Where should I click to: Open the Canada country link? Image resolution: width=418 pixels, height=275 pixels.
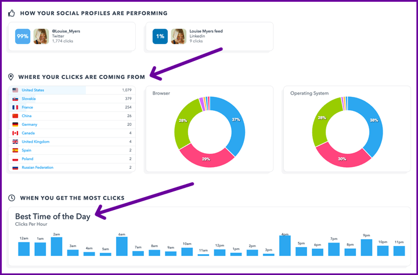coord(28,133)
